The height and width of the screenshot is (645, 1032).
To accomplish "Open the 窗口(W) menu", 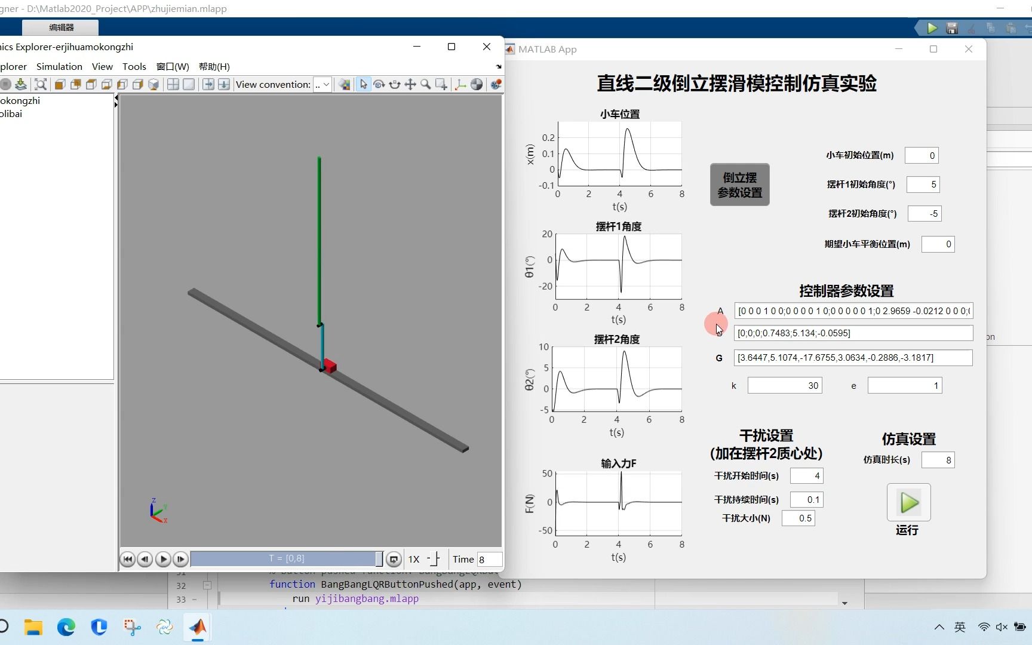I will (x=173, y=66).
